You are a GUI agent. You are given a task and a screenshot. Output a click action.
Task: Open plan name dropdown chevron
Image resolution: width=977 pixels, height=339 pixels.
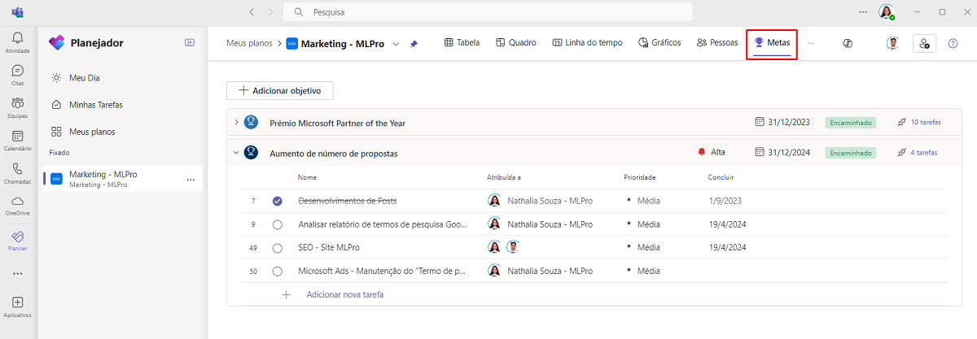click(396, 43)
